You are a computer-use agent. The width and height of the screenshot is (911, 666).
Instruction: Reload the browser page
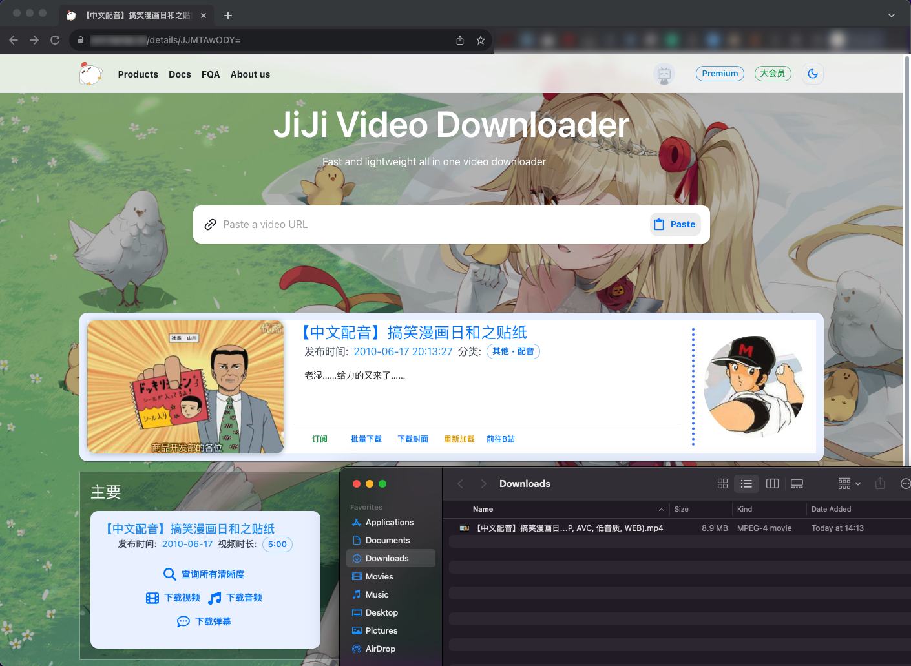tap(55, 40)
